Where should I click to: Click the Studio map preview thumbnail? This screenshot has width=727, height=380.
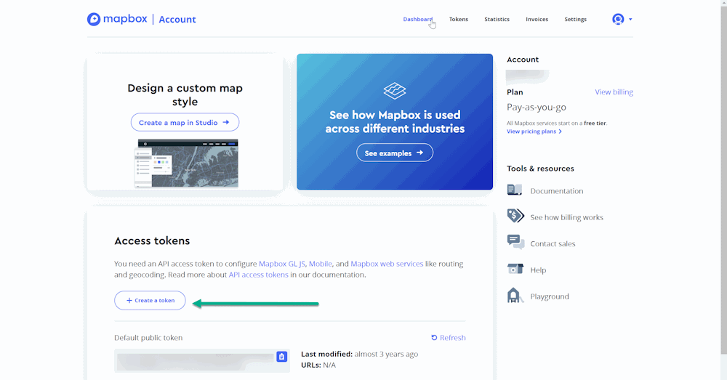[186, 163]
